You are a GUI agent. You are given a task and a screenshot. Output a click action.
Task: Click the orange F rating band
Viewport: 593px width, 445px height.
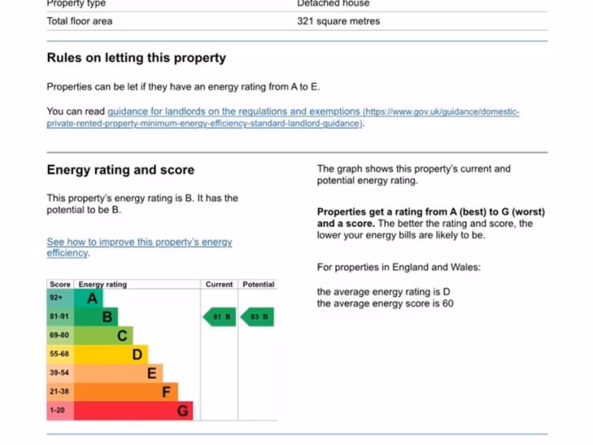127,392
